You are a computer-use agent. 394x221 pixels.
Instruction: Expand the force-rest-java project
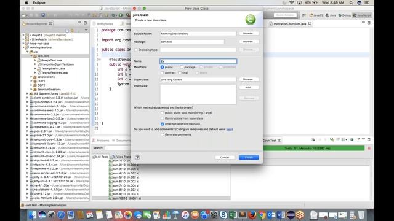(x=23, y=44)
